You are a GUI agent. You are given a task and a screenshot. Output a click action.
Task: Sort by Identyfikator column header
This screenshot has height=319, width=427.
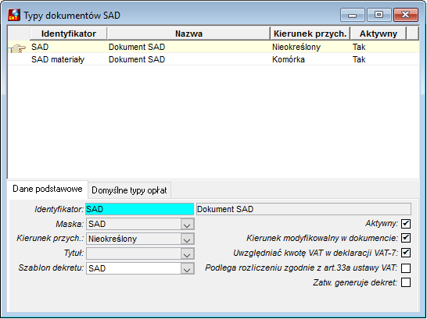coord(69,34)
